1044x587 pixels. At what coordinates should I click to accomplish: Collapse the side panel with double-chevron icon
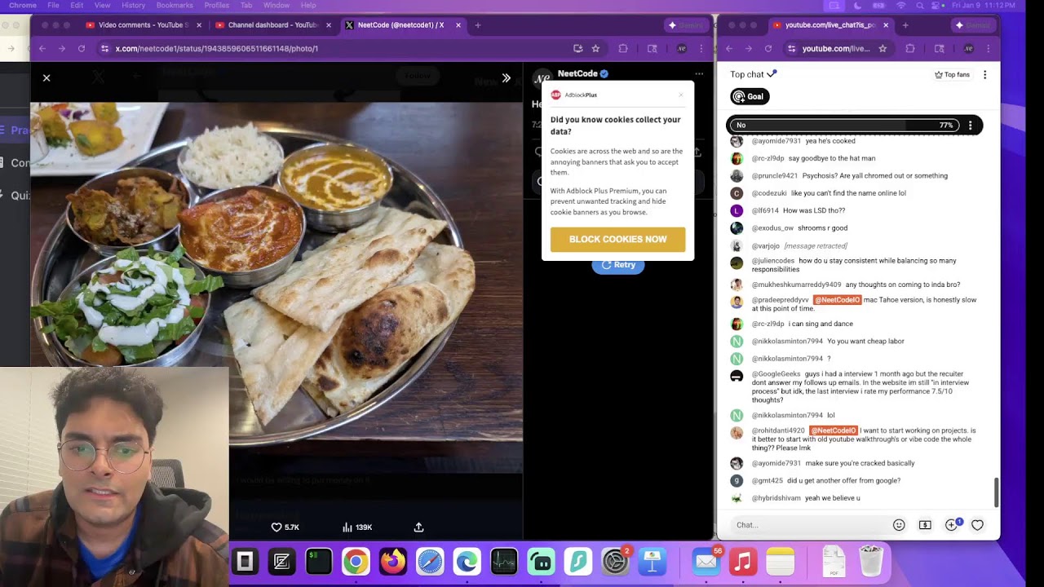click(x=507, y=77)
